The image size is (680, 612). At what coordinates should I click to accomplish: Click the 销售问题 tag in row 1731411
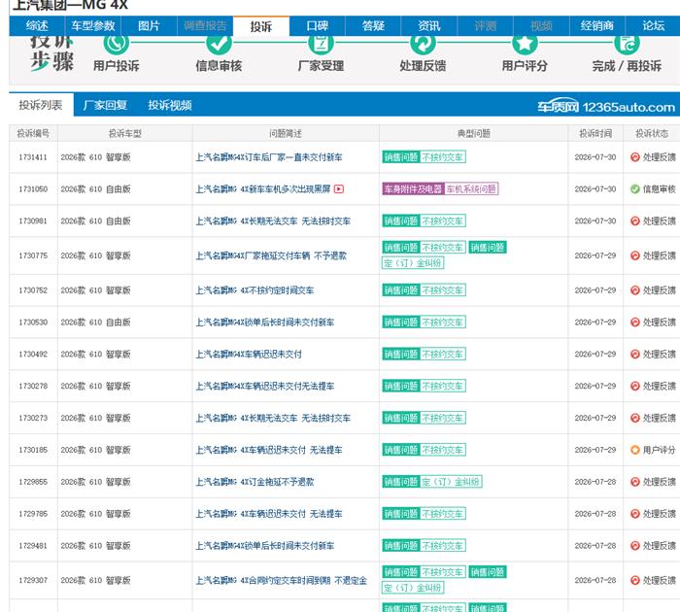(x=400, y=157)
